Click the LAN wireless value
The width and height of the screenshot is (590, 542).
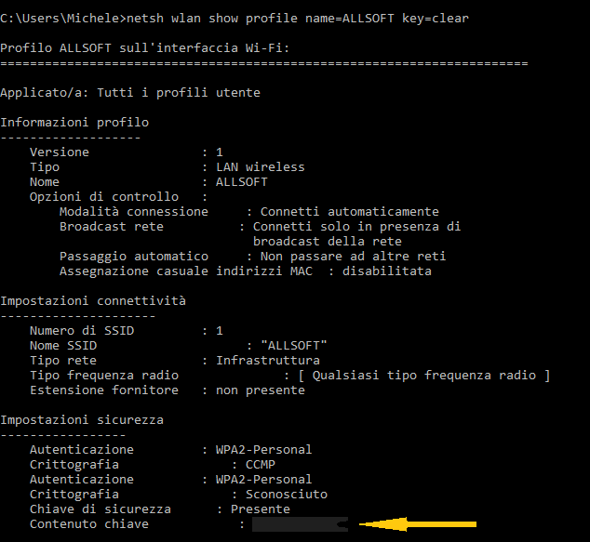pos(260,167)
